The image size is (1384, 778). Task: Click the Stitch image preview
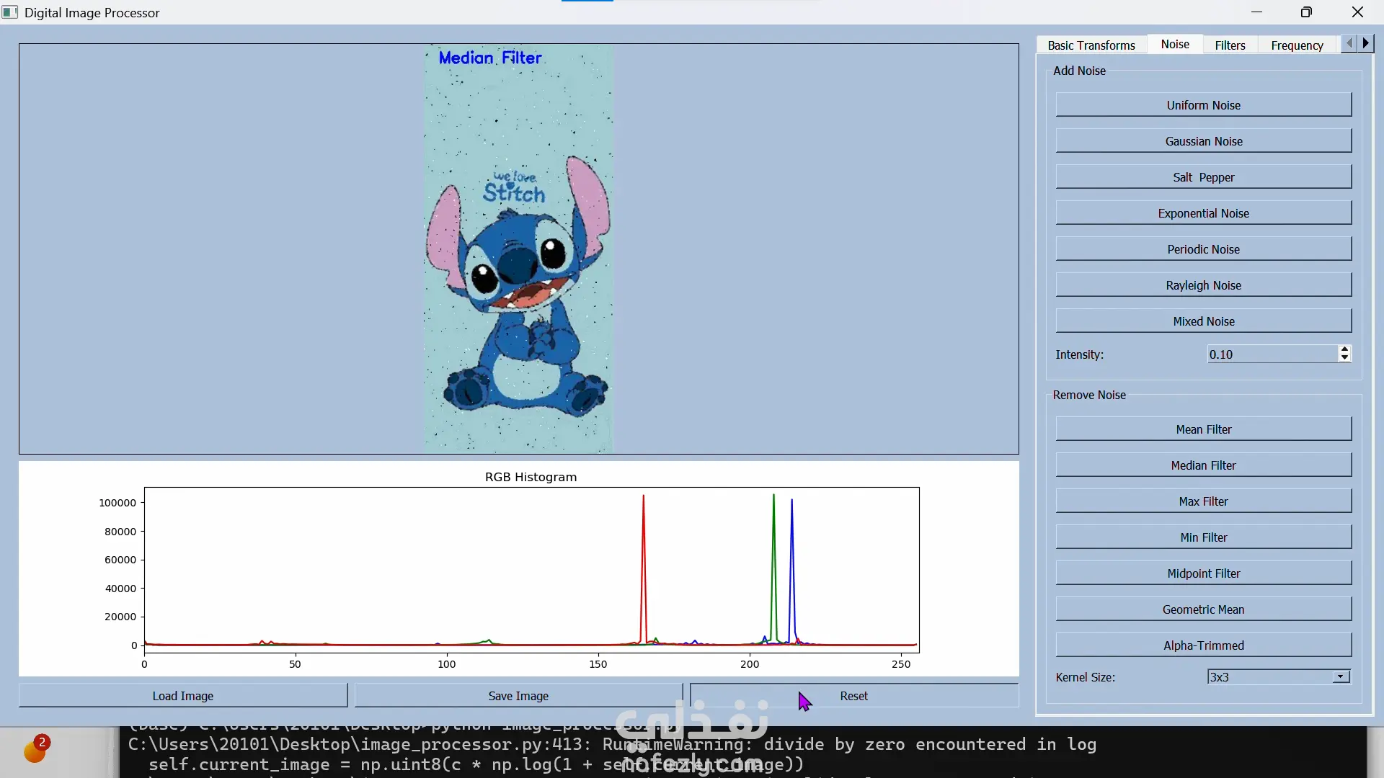coord(518,249)
